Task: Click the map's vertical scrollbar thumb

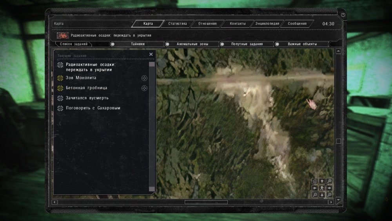Action: pyautogui.click(x=339, y=141)
